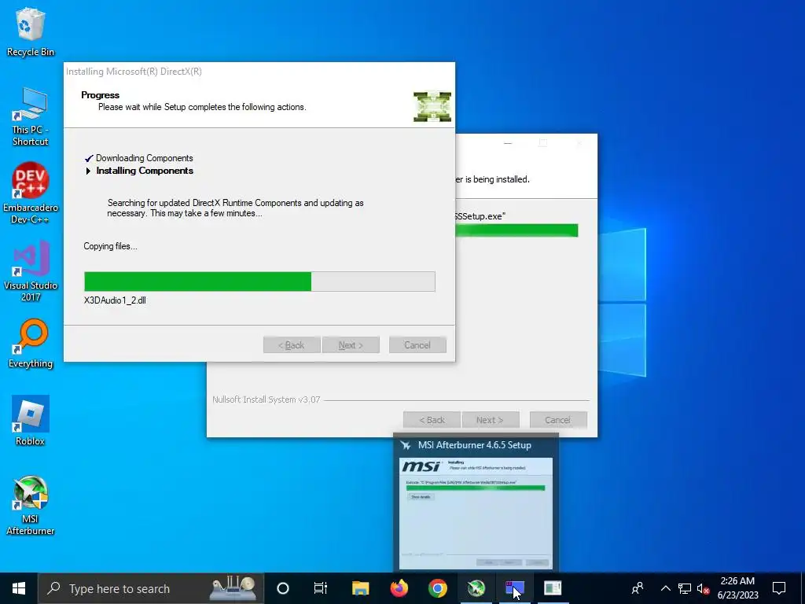Image resolution: width=805 pixels, height=604 pixels.
Task: Click the search highlights icon in search box
Action: click(x=233, y=588)
